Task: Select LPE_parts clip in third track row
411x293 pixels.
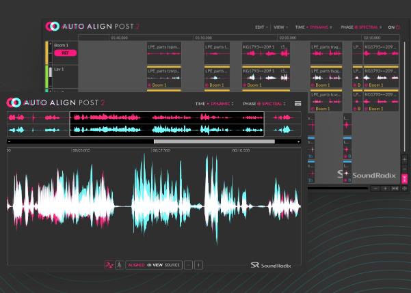Action: coord(326,100)
